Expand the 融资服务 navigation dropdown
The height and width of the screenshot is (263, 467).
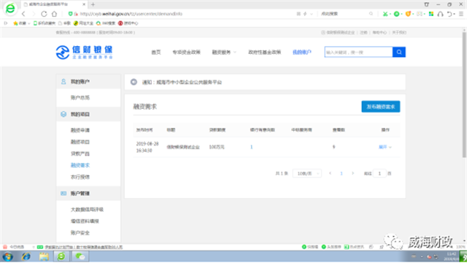tap(224, 52)
